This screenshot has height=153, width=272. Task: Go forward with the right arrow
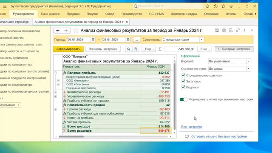coord(66,31)
